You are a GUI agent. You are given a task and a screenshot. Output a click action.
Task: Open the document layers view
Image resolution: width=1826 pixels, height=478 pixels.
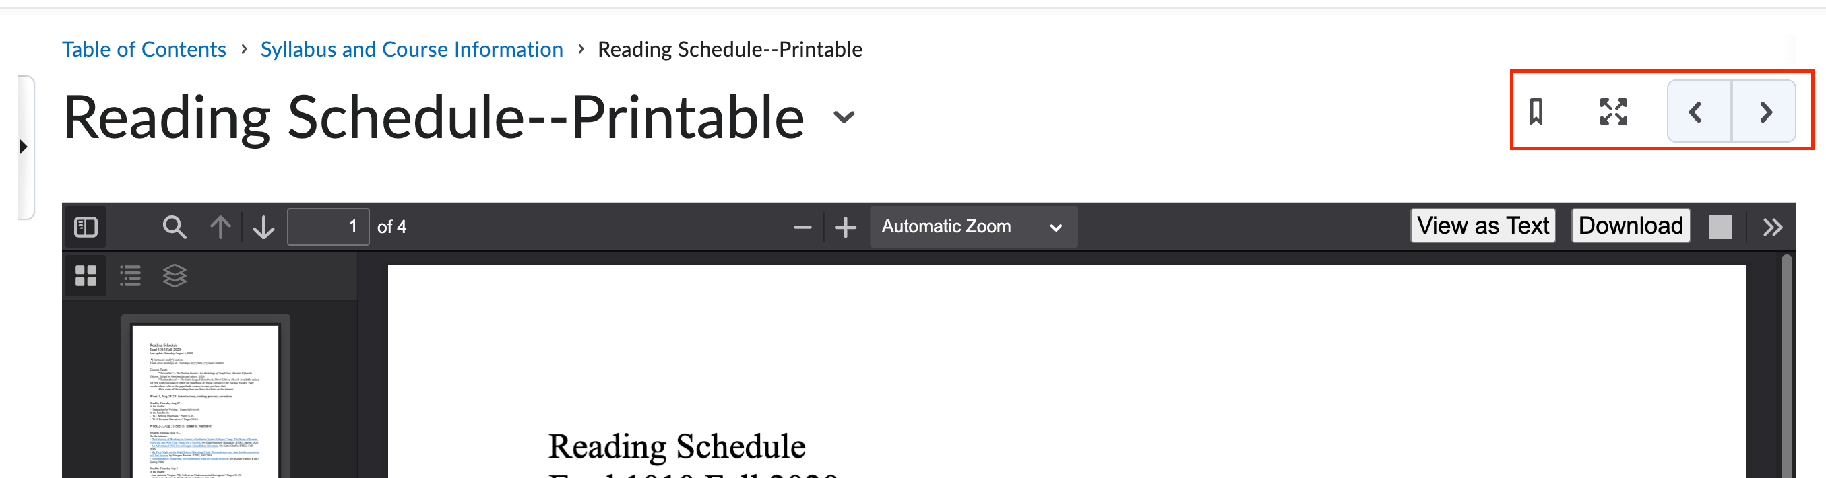pyautogui.click(x=175, y=275)
